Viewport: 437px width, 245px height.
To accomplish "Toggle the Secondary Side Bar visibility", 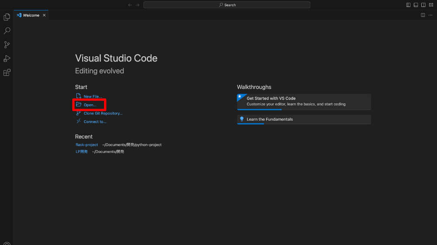I will (423, 5).
